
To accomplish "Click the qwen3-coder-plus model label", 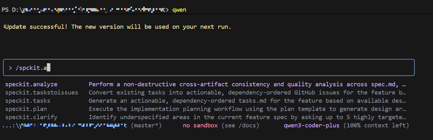I will (x=312, y=125).
